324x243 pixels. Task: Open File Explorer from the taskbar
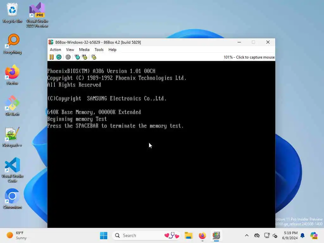pos(189,235)
